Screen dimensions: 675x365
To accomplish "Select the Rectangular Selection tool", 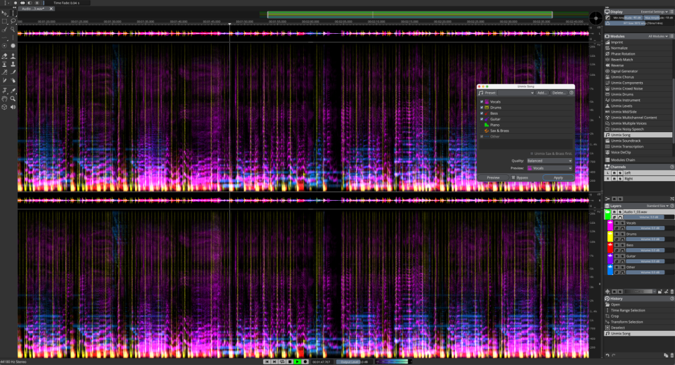I will pos(4,21).
